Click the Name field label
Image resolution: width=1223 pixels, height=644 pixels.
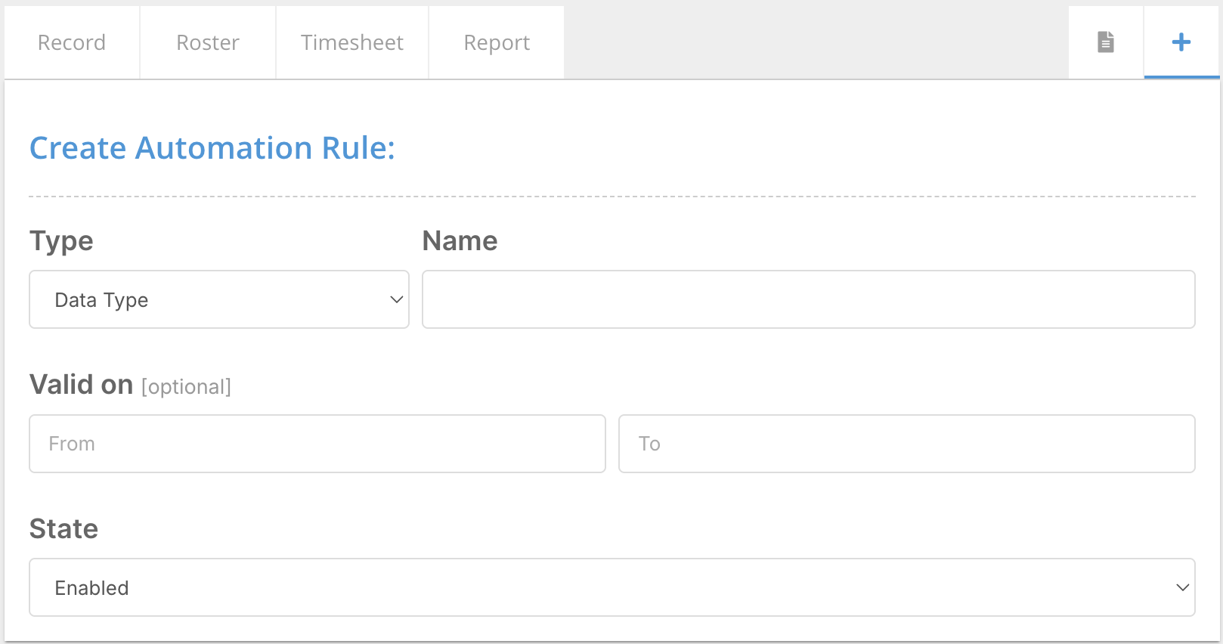coord(460,241)
